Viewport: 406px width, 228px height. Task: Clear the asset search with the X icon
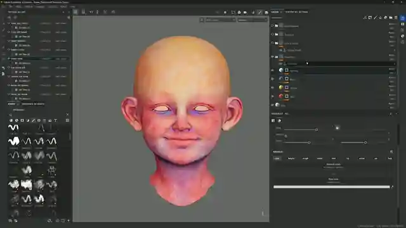coord(67,114)
